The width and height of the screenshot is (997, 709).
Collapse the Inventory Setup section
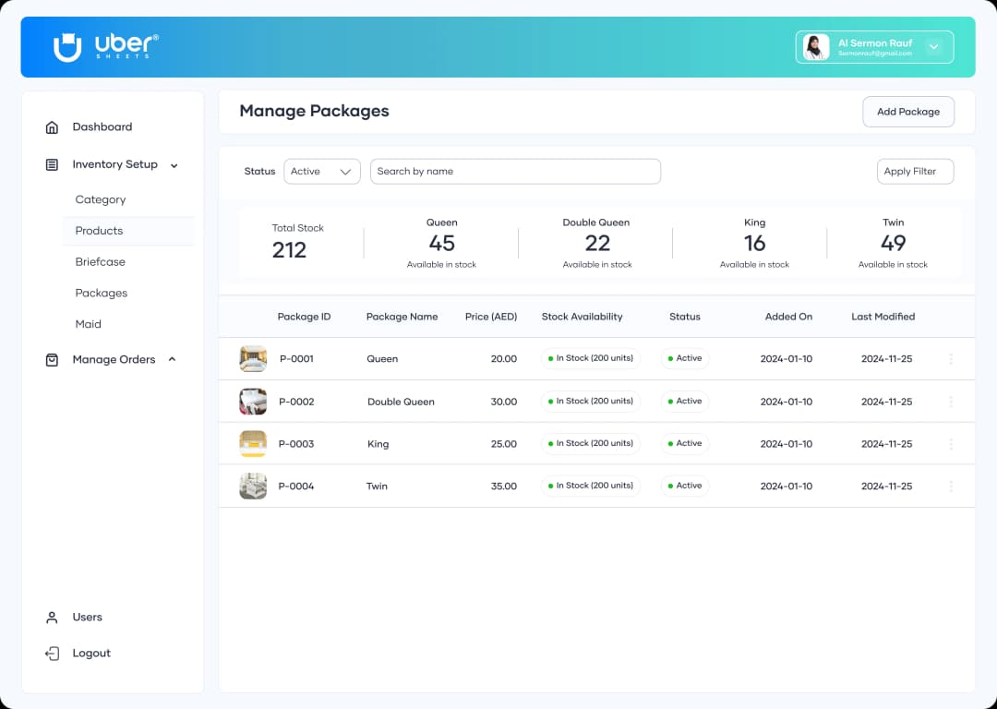click(x=173, y=164)
